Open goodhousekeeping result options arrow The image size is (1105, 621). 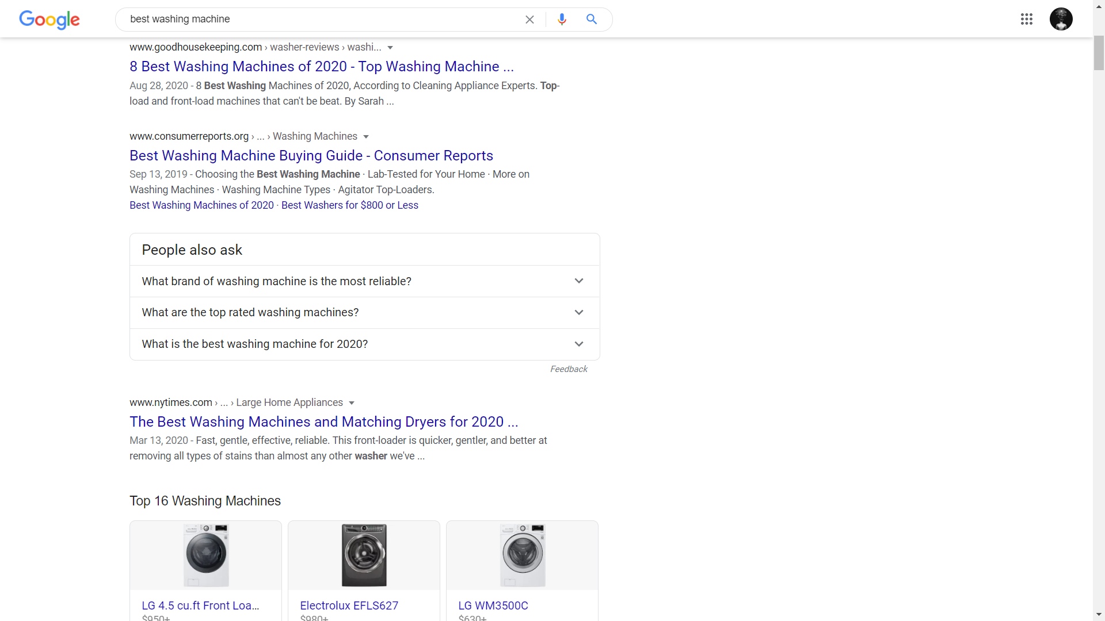[390, 48]
